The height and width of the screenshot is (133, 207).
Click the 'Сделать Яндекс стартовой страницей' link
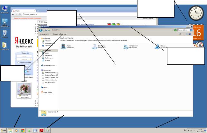tap(27, 18)
